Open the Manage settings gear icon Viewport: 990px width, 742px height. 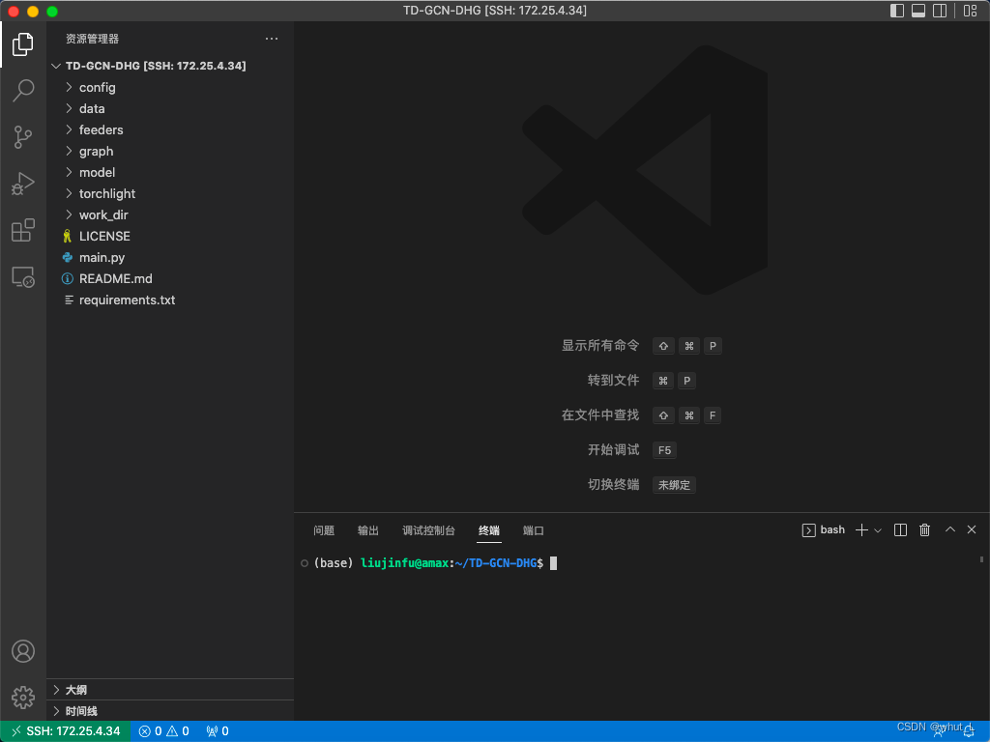pyautogui.click(x=23, y=698)
